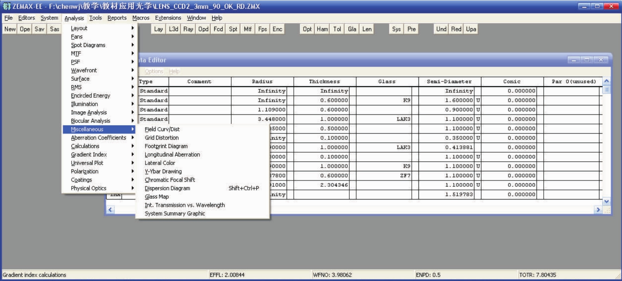Screen dimensions: 622x281
Task: Choose Grid Distortion menu entry
Action: pyautogui.click(x=202, y=138)
